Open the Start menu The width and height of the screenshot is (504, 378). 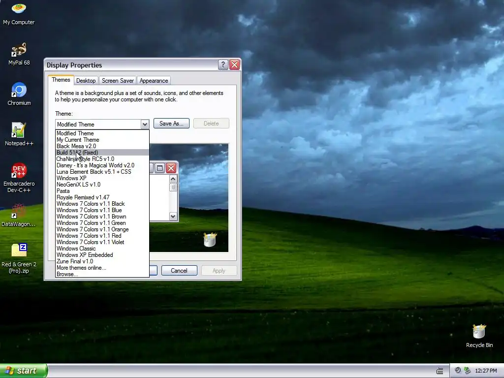23,371
